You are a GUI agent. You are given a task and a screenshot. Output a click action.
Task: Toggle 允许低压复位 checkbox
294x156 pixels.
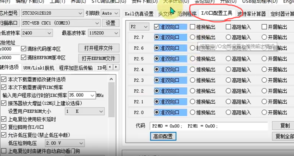(x=4, y=135)
